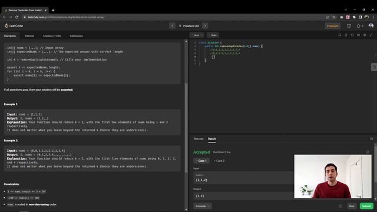Screen dimensions: 377x212
Task: Reset code to default icon
Action: 352,35
